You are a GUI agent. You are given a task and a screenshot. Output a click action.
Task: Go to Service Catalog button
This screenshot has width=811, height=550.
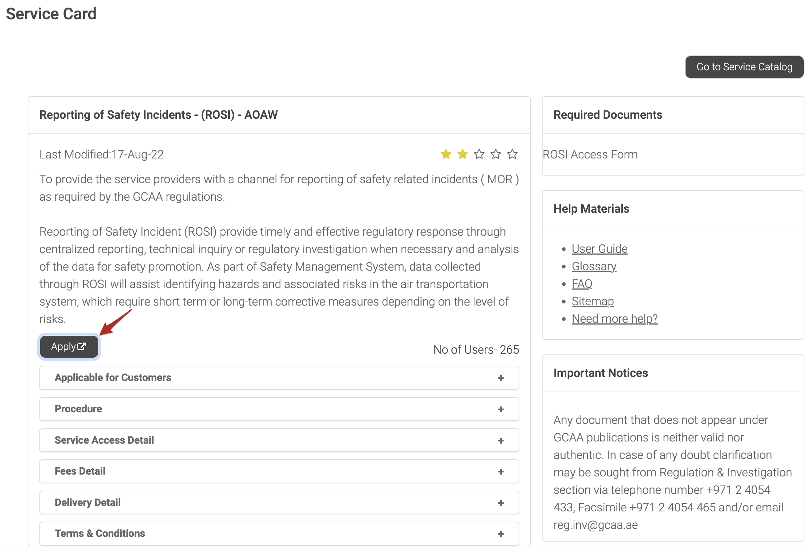pyautogui.click(x=744, y=67)
